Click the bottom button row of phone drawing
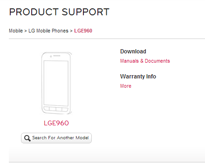This screenshot has height=168, width=205. (x=56, y=109)
